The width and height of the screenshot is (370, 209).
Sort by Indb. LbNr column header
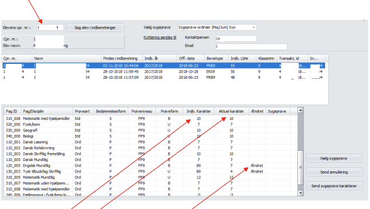pyautogui.click(x=242, y=58)
